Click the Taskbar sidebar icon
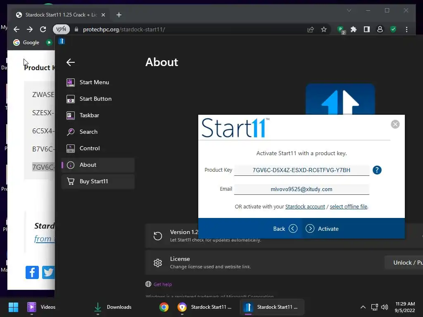 (x=70, y=116)
